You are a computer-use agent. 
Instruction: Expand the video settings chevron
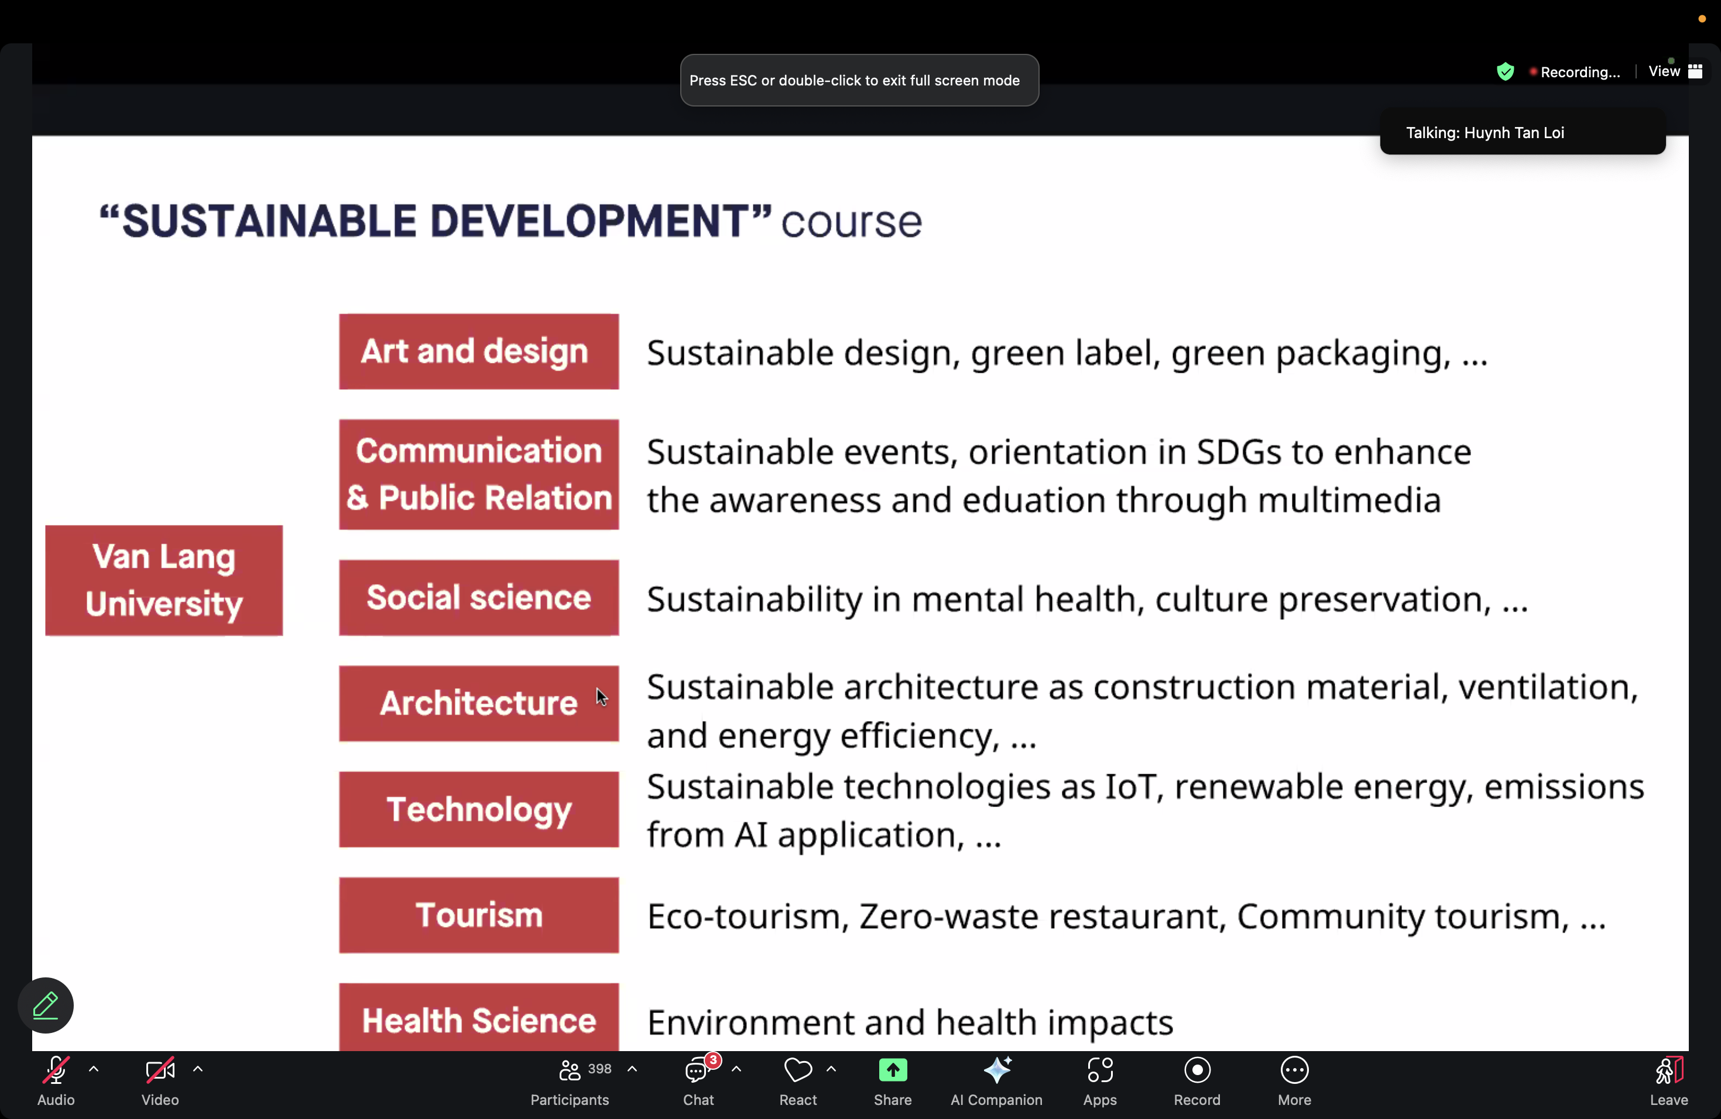(x=197, y=1069)
